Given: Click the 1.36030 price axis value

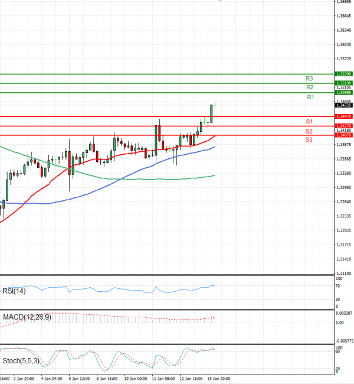Looking at the screenshot, I should (x=344, y=44).
